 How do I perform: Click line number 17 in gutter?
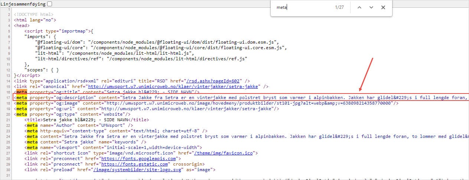coord(8,98)
